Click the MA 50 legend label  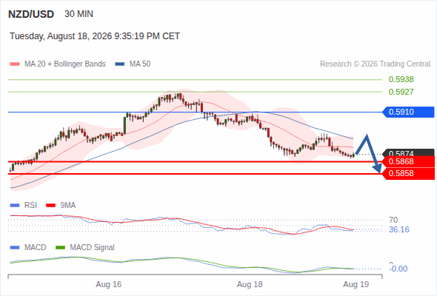pos(140,64)
